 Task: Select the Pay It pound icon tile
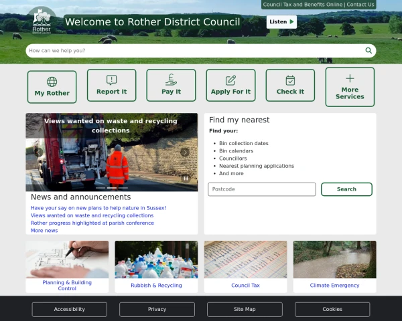click(171, 86)
